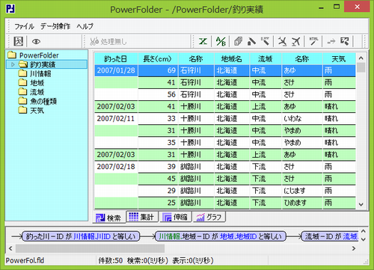The height and width of the screenshot is (270, 374).
Task: Click the A/B compare toolbar icon
Action: pyautogui.click(x=221, y=41)
